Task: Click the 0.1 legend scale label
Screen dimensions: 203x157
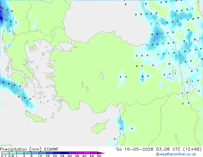Action: (4, 156)
